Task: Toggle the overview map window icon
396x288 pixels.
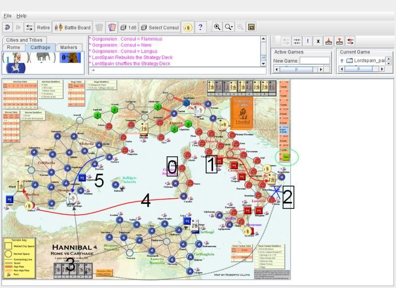Action: point(251,27)
